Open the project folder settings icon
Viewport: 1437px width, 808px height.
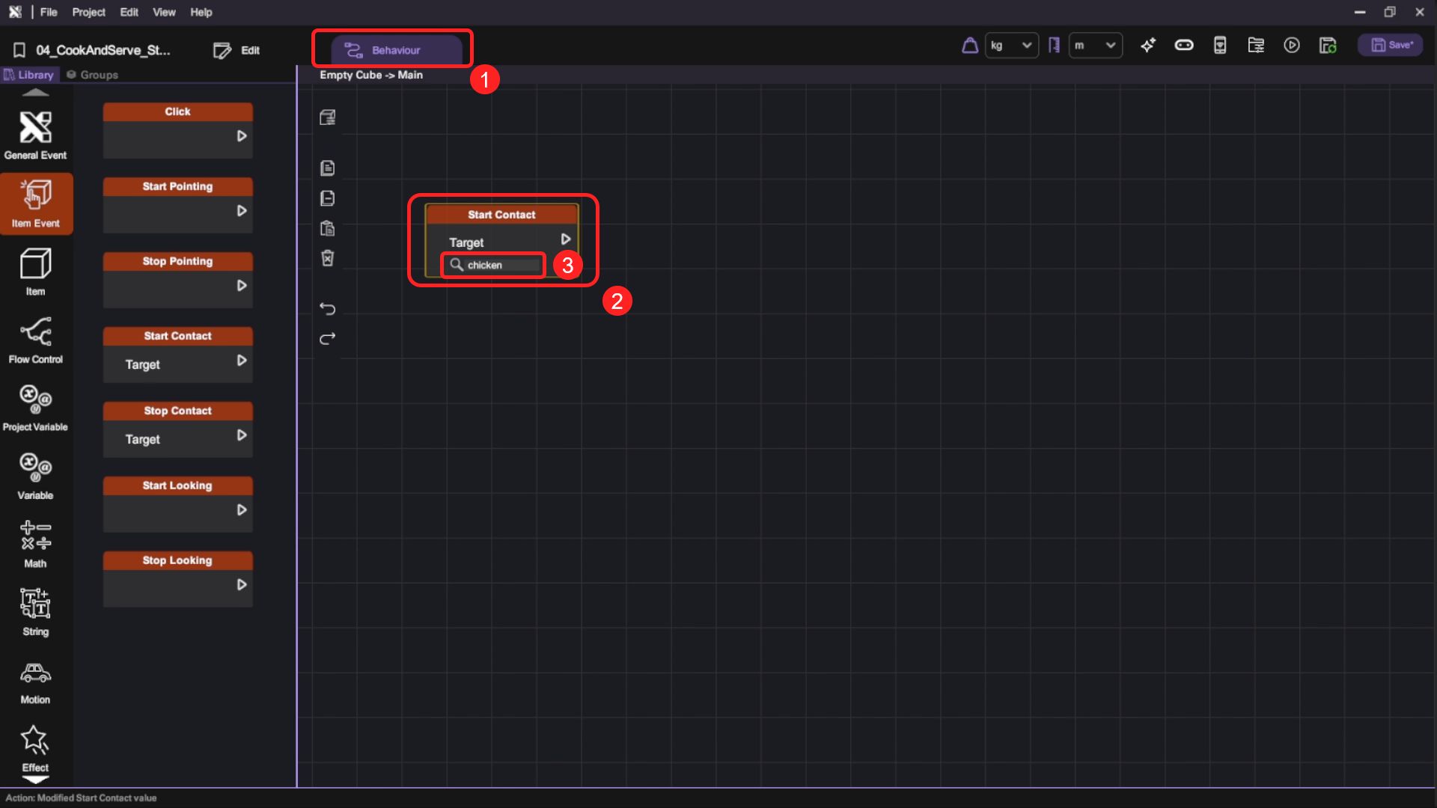pyautogui.click(x=1256, y=46)
